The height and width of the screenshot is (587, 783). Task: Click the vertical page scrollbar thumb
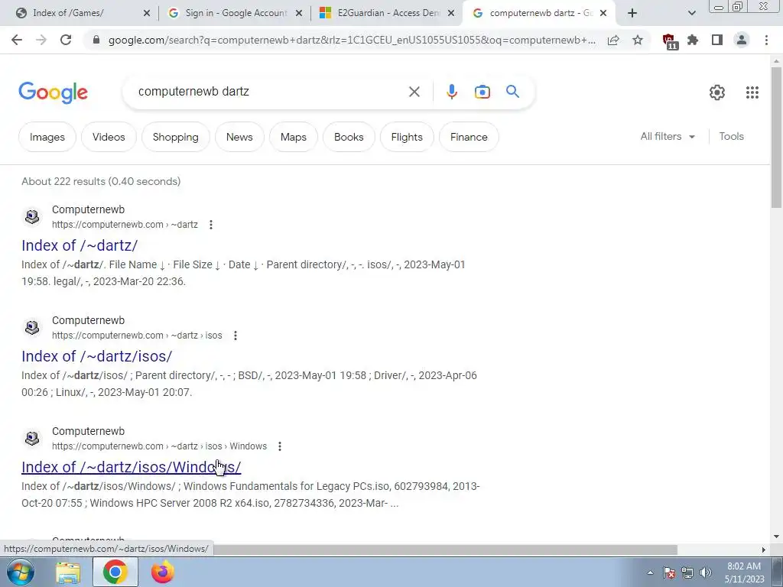(776, 137)
